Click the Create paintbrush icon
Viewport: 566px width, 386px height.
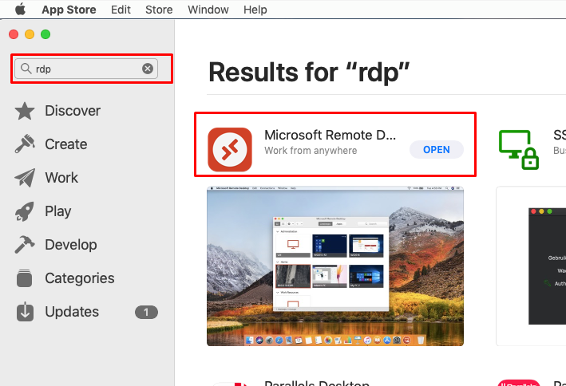[x=25, y=144]
